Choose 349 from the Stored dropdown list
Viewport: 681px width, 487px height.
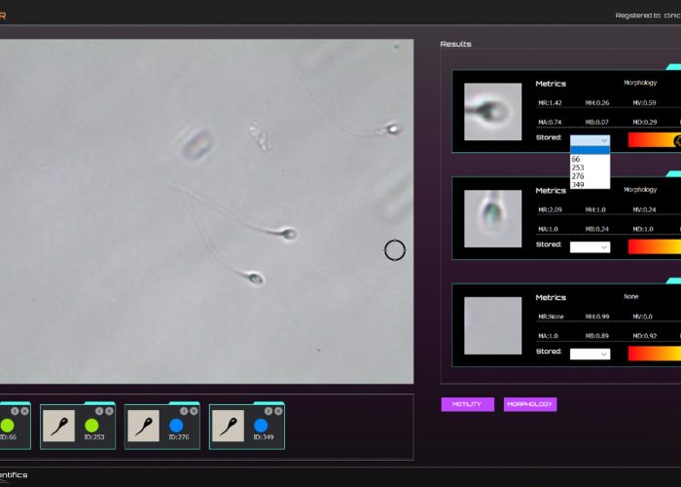point(590,185)
